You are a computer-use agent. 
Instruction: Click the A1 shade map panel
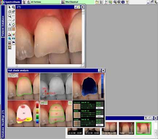pos(24,114)
